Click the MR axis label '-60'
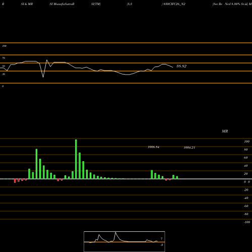 (x=246, y=206)
